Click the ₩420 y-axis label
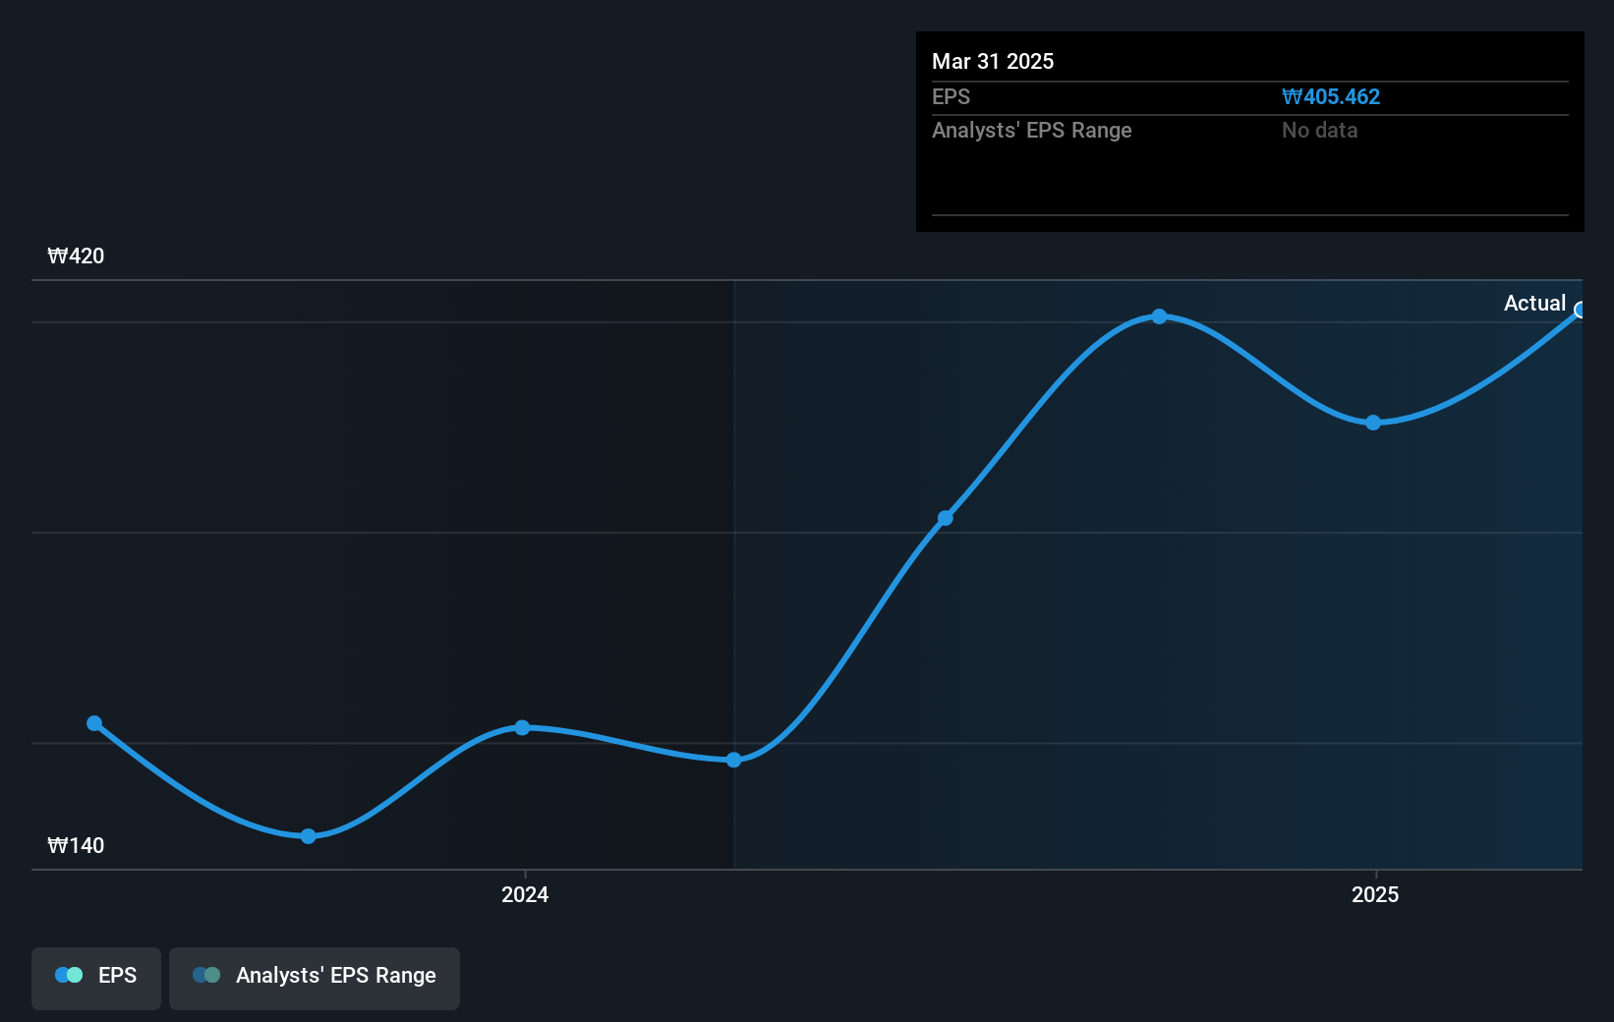Image resolution: width=1614 pixels, height=1022 pixels. 76,256
